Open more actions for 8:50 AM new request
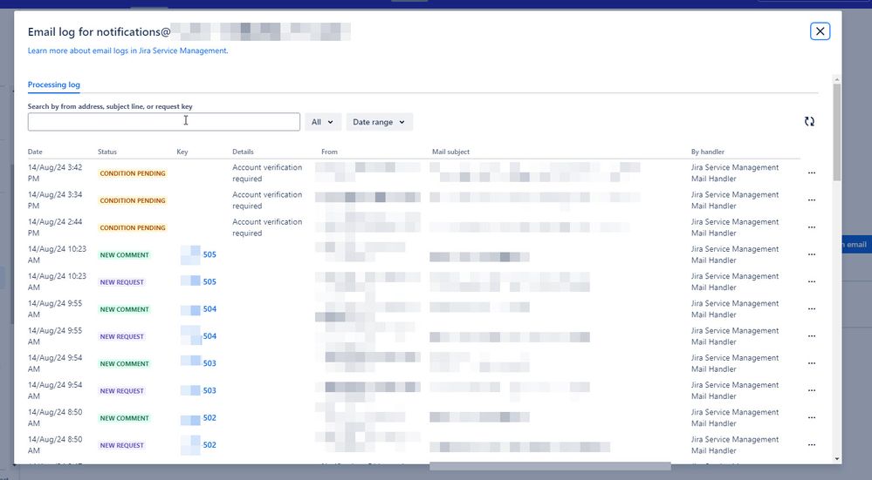This screenshot has width=872, height=480. click(812, 445)
